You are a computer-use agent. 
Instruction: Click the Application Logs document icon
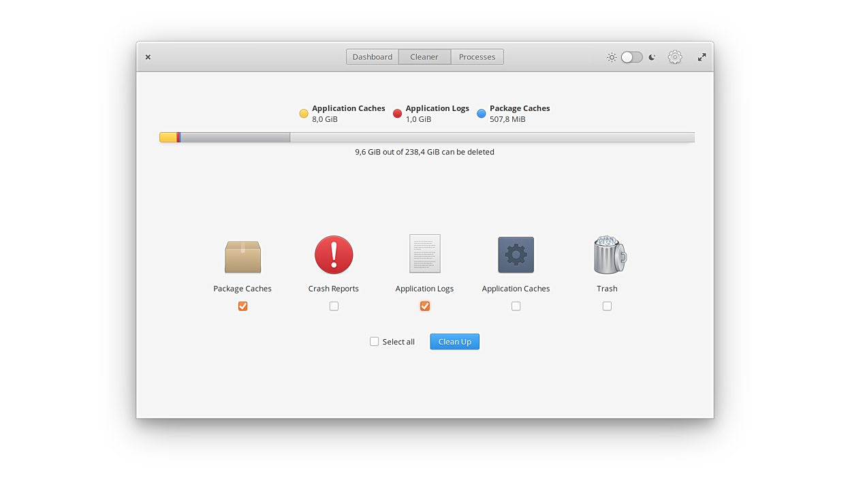tap(424, 254)
